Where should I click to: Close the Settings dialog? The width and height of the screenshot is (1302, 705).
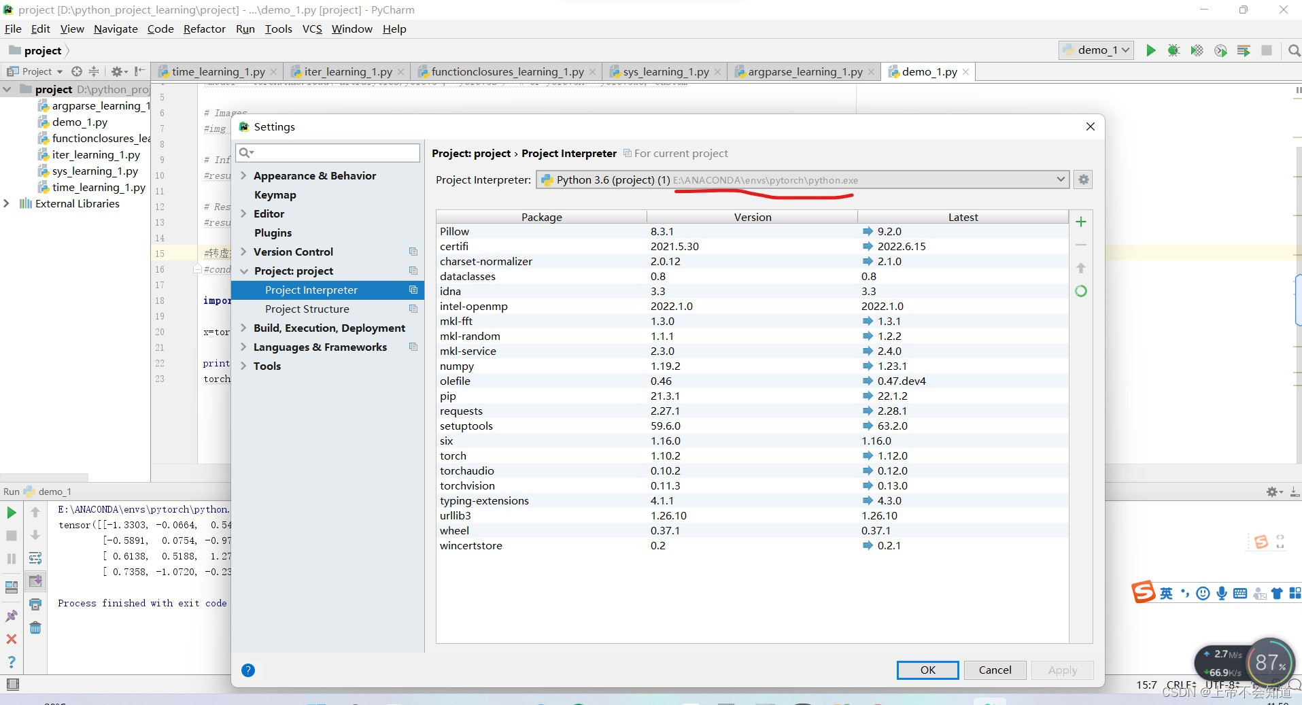[1090, 126]
